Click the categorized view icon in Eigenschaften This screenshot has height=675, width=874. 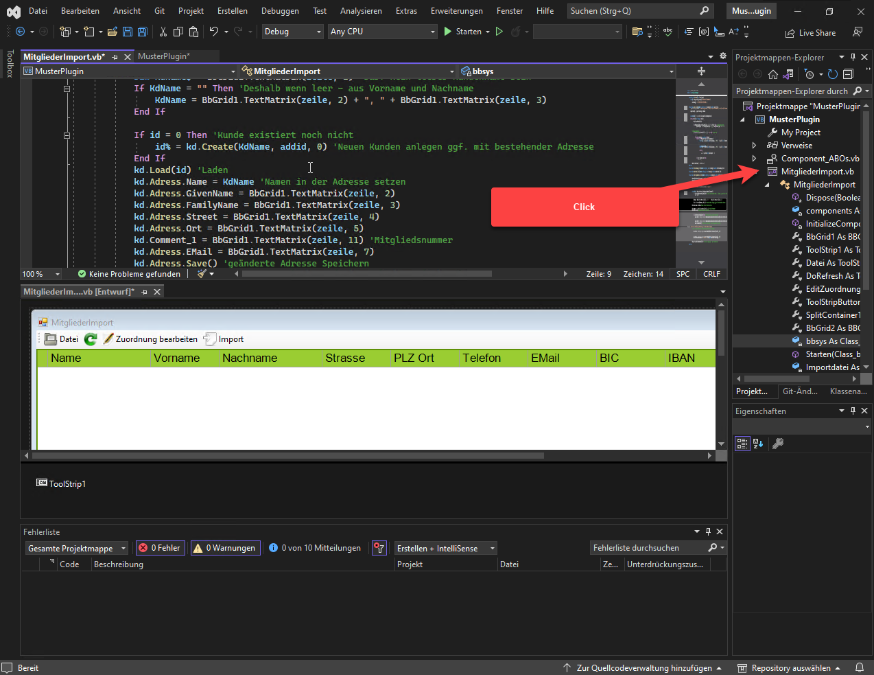[x=742, y=444]
